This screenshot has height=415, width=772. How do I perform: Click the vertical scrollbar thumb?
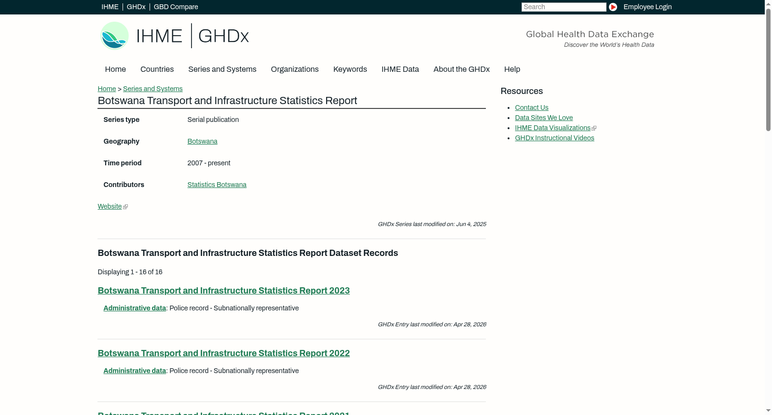click(768, 69)
